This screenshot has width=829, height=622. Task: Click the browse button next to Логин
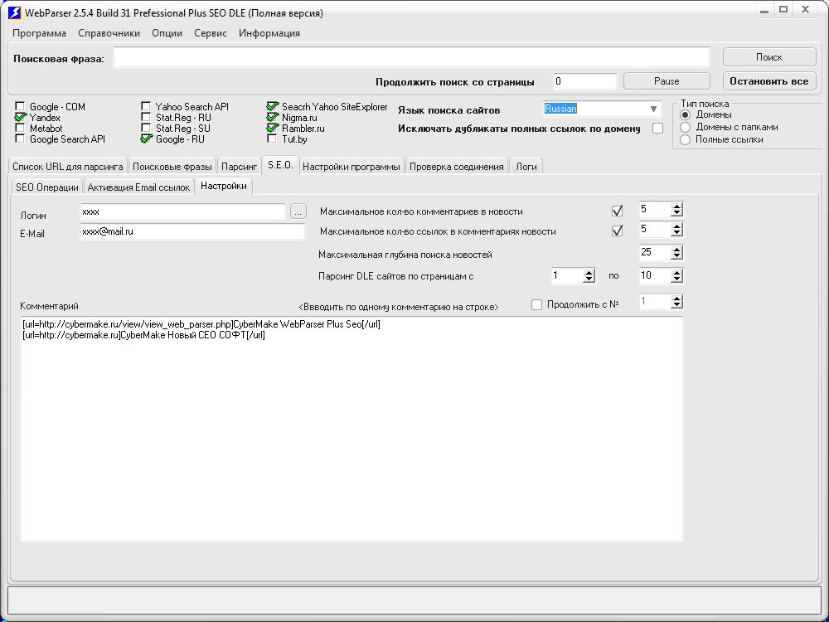[298, 211]
